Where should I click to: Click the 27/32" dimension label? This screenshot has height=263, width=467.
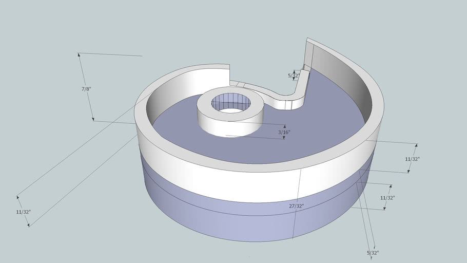tap(296, 206)
